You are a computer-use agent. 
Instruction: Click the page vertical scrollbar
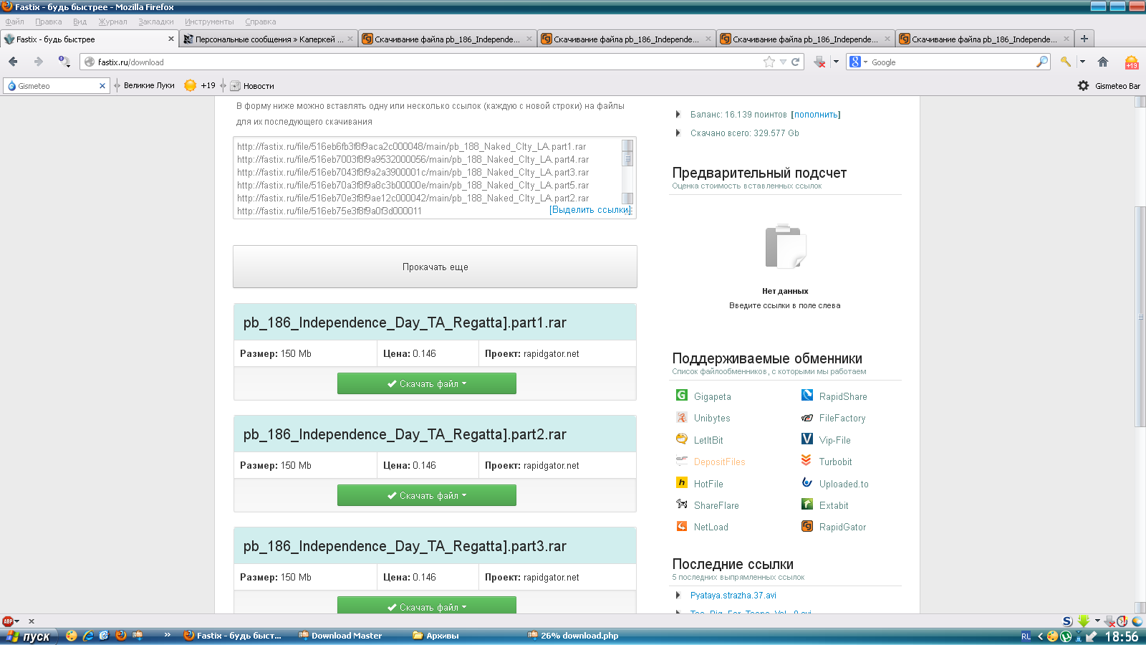[1140, 354]
